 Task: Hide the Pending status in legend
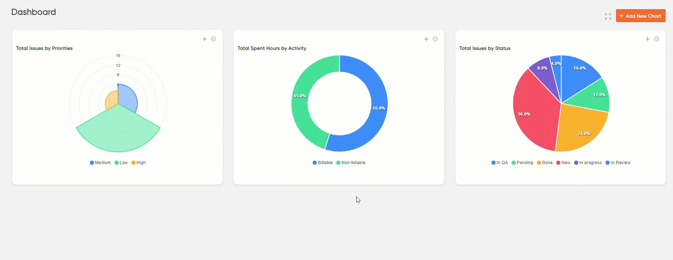coord(522,163)
